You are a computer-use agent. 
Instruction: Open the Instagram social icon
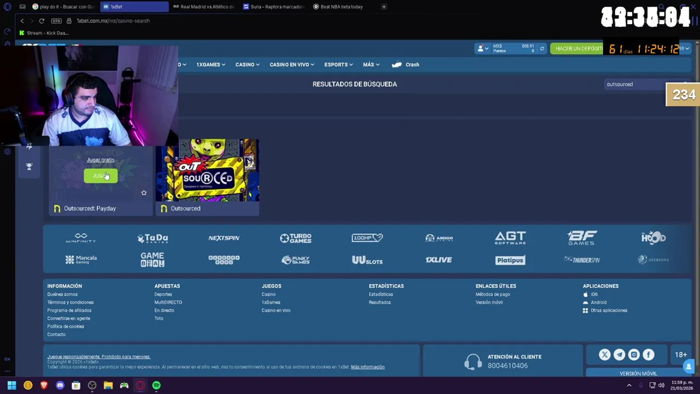click(634, 355)
